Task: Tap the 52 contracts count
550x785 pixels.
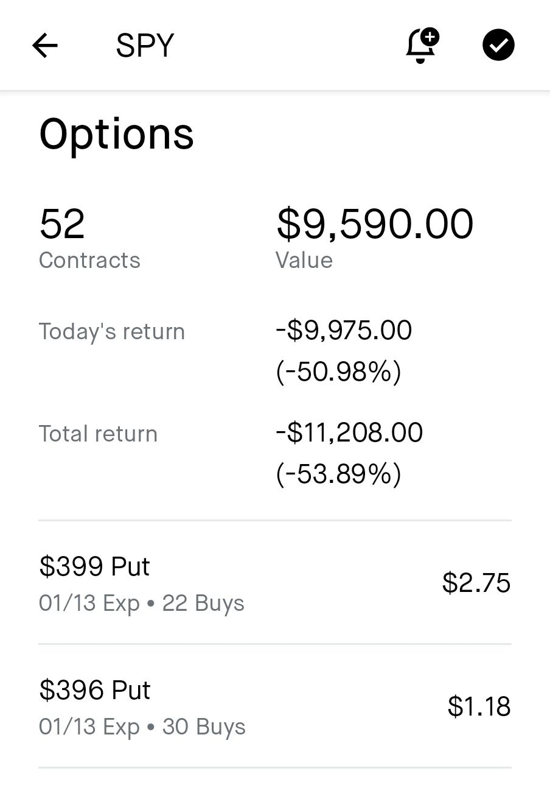Action: click(x=62, y=224)
